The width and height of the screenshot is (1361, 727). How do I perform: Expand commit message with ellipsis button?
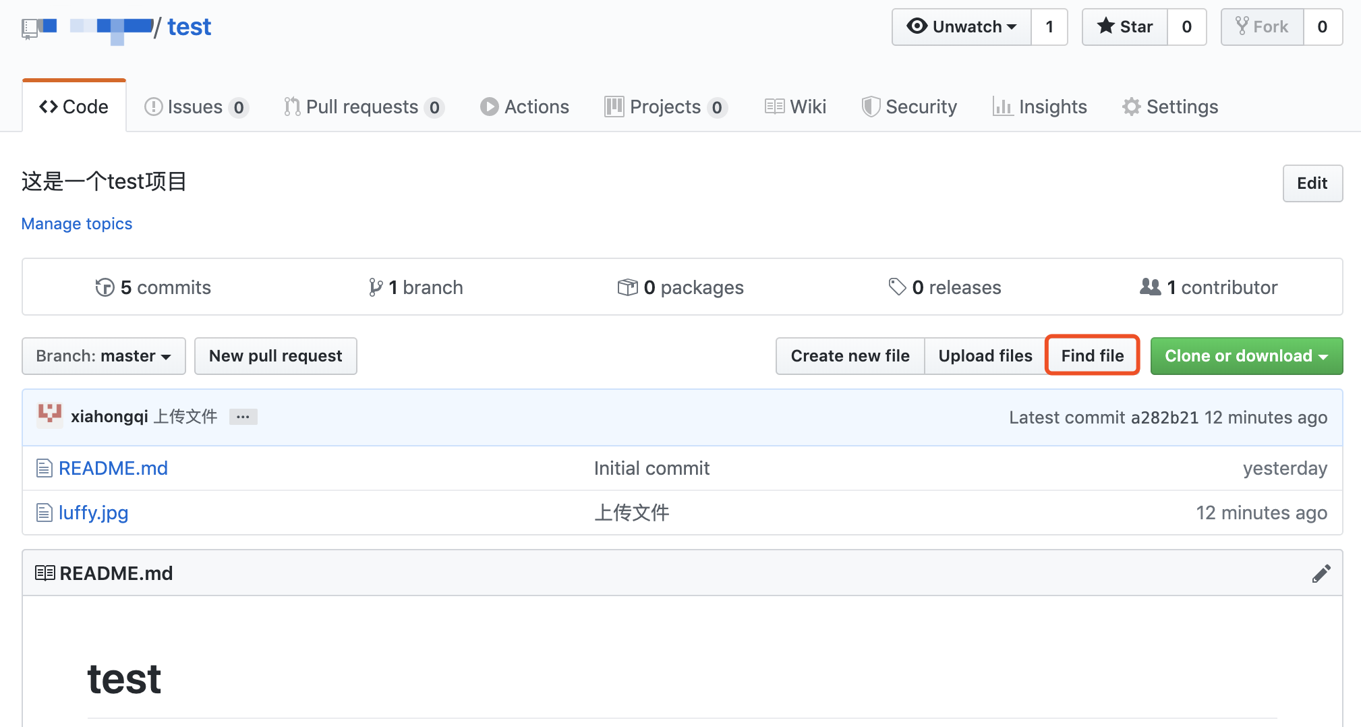pyautogui.click(x=243, y=417)
